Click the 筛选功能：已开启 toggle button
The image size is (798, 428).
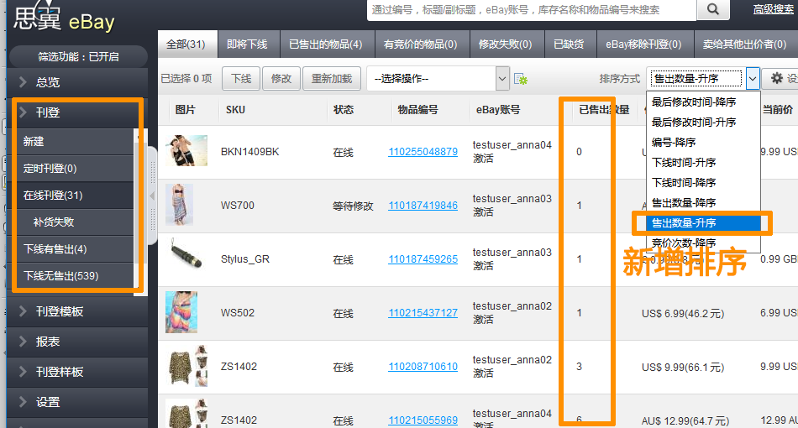[x=78, y=57]
